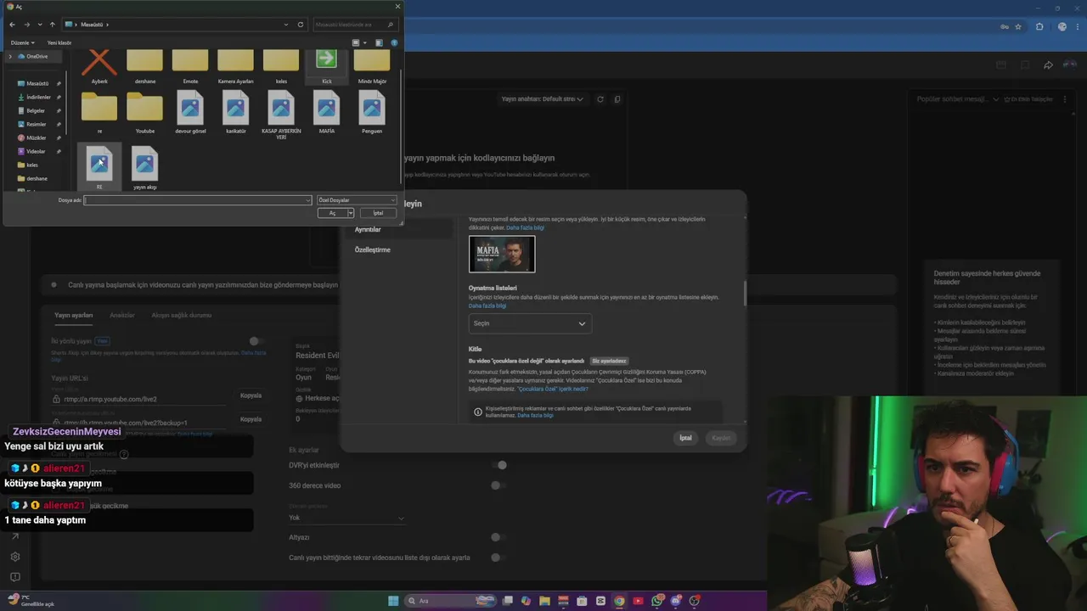Toggle DVR'yi etkinleştir switch
This screenshot has height=611, width=1087.
pos(499,465)
